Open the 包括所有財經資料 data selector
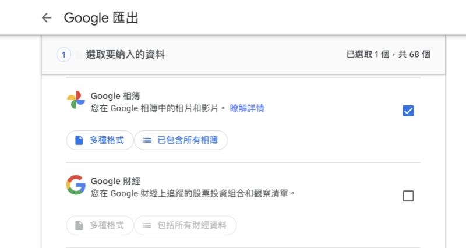This screenshot has width=466, height=248. point(191,225)
